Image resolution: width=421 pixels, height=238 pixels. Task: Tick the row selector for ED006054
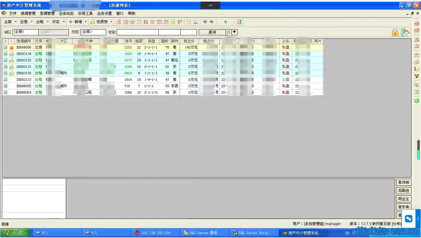point(5,93)
